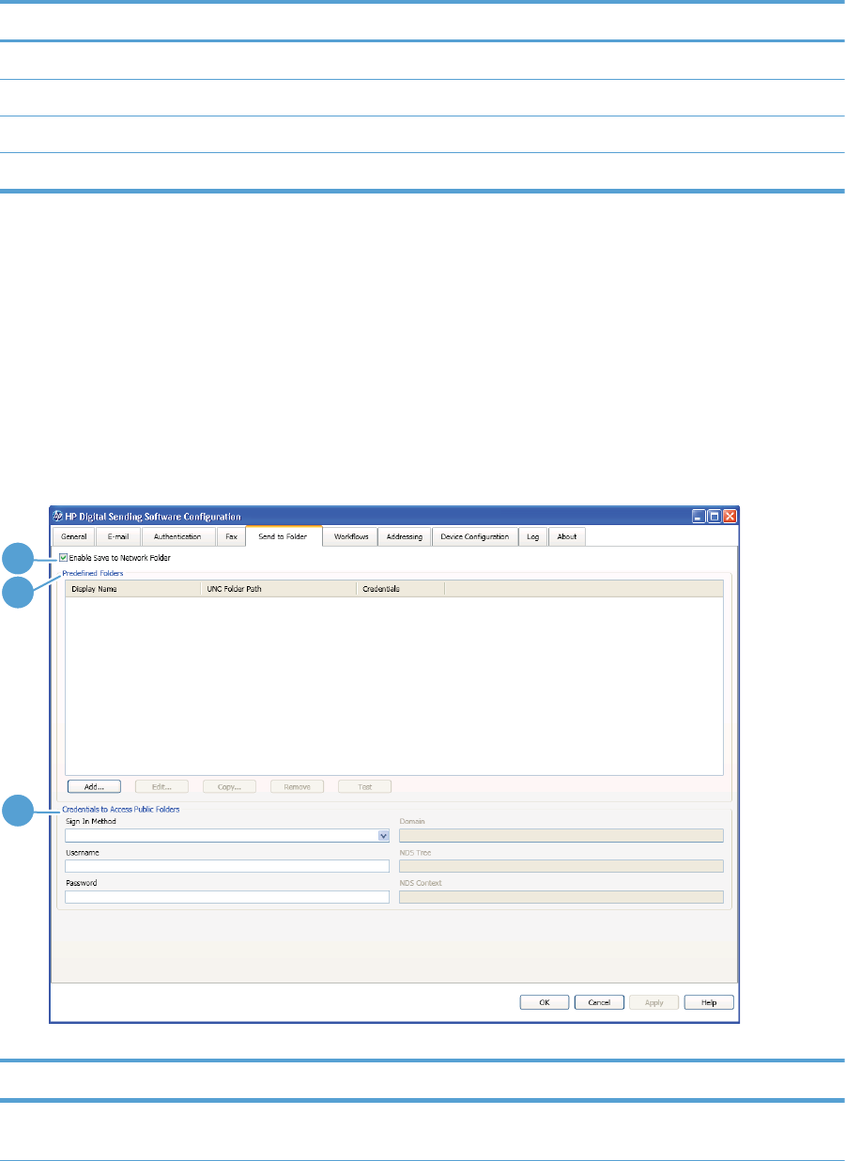Open the Fax tab

231,536
